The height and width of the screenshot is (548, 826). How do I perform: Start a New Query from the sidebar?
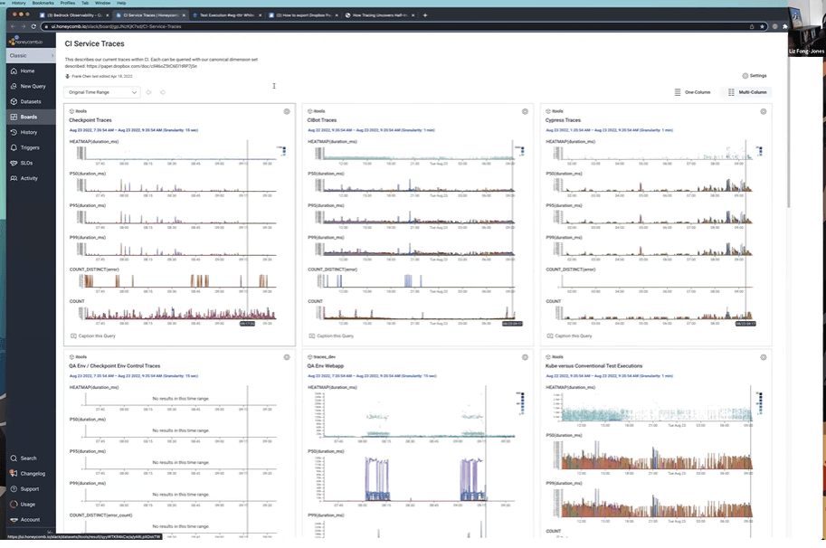(33, 86)
